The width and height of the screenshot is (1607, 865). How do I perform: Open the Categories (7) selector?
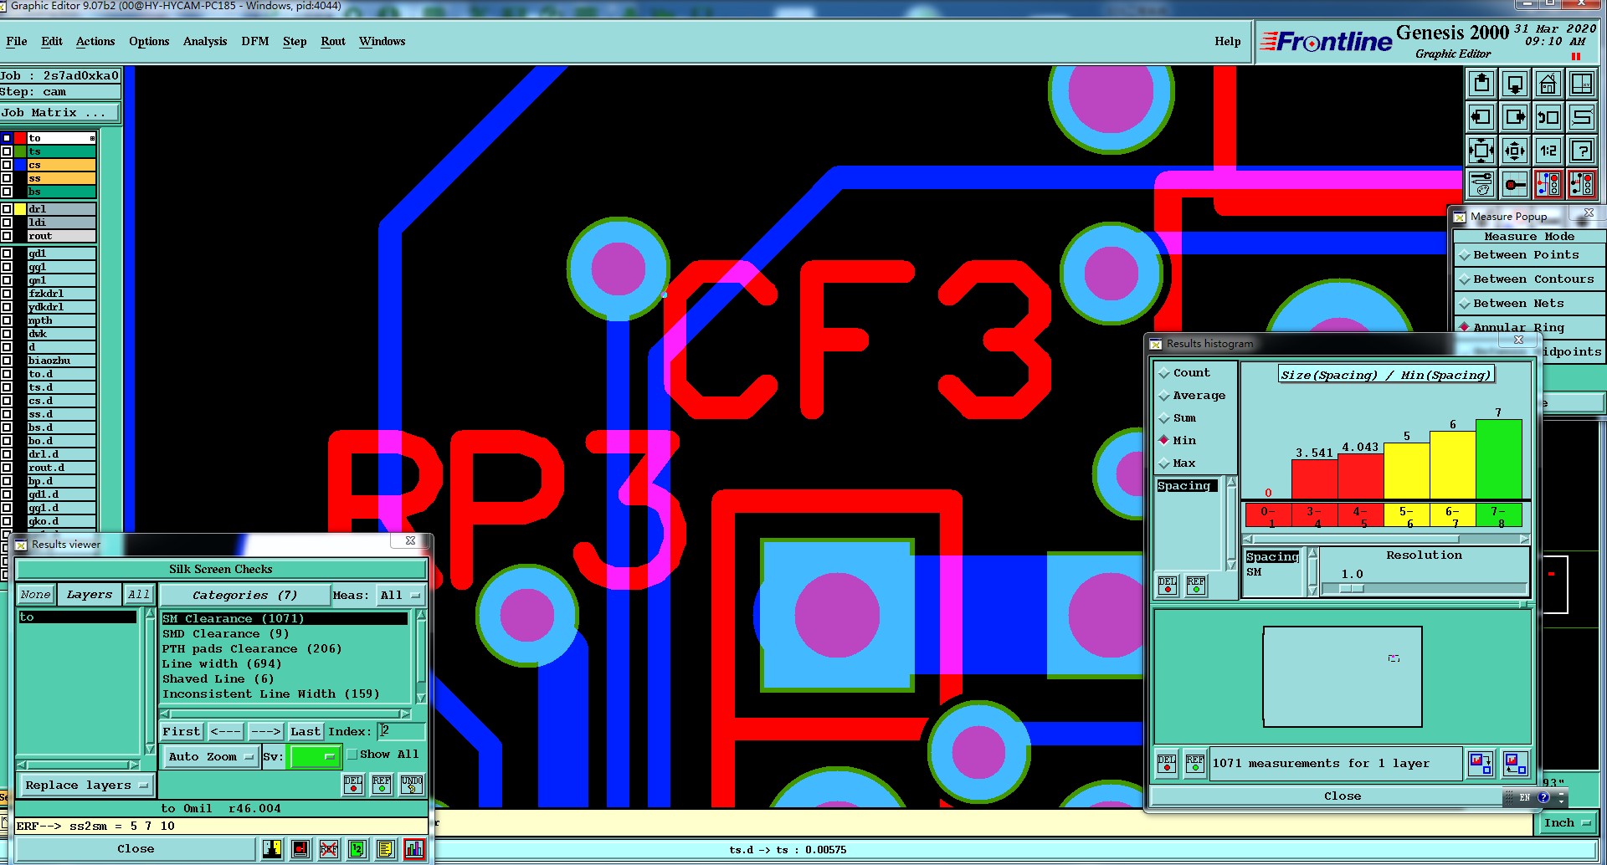(x=244, y=596)
